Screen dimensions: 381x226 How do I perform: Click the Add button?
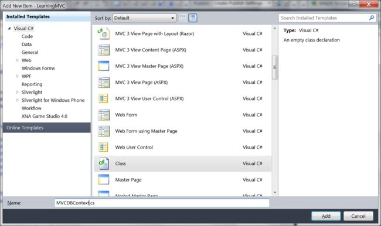(x=326, y=216)
